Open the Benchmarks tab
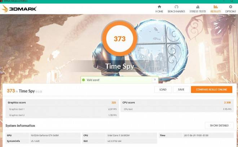 [176, 9]
